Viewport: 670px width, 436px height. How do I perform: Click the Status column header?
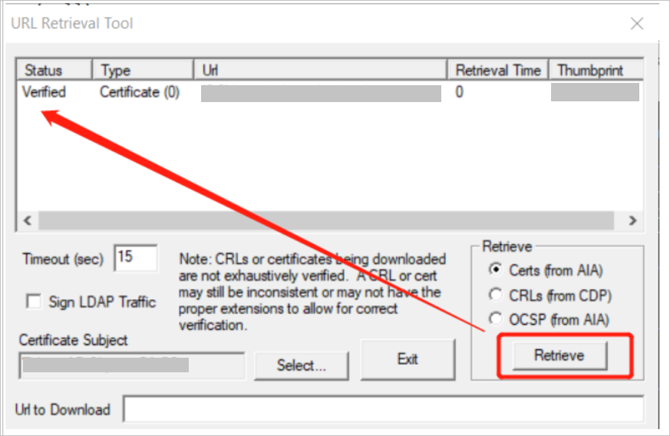click(54, 70)
